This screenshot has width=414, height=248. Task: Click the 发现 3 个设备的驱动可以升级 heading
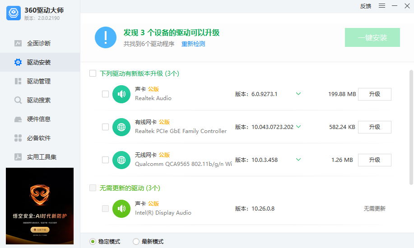172,32
